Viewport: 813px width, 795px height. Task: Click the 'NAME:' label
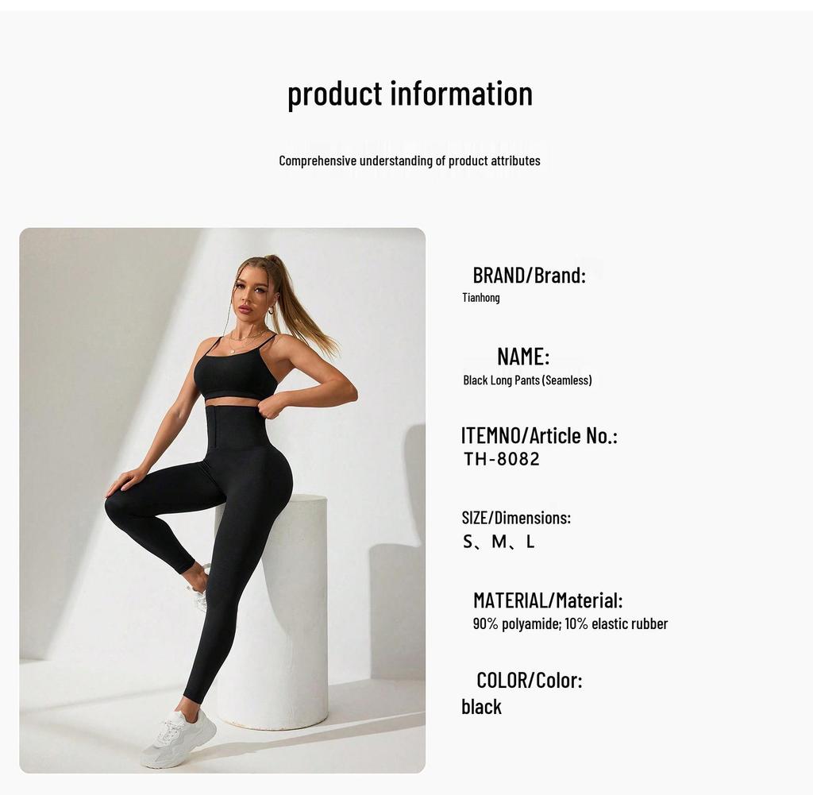pos(523,357)
